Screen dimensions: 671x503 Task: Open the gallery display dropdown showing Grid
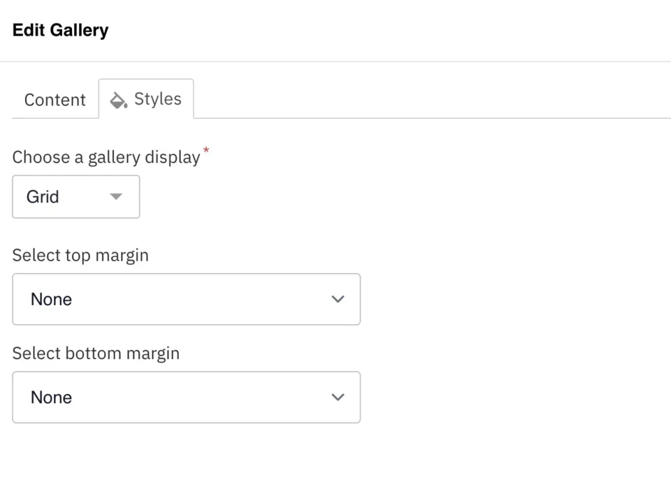[x=75, y=196]
